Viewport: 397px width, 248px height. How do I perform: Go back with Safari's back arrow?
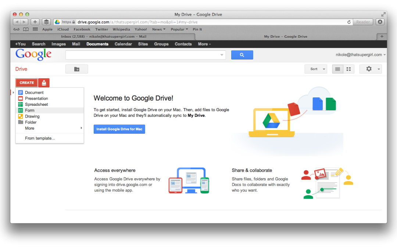17,22
